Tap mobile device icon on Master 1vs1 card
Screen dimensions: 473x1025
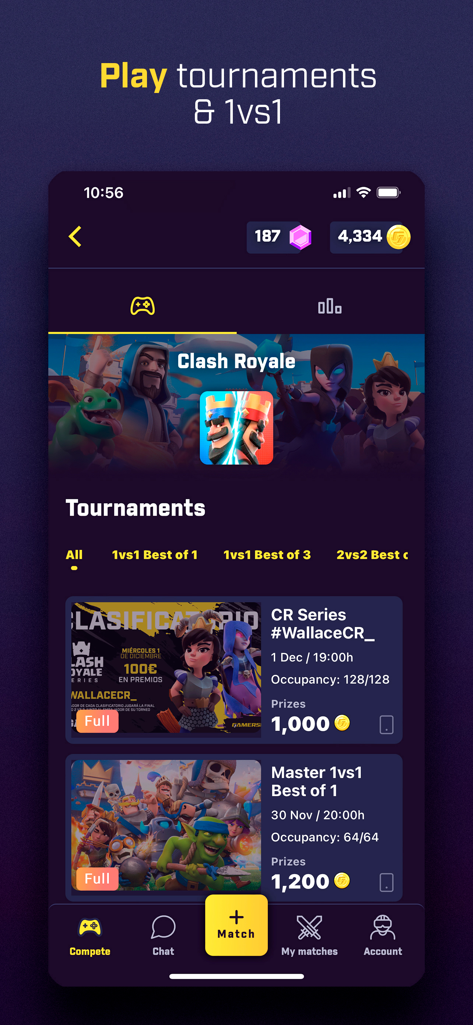(386, 883)
